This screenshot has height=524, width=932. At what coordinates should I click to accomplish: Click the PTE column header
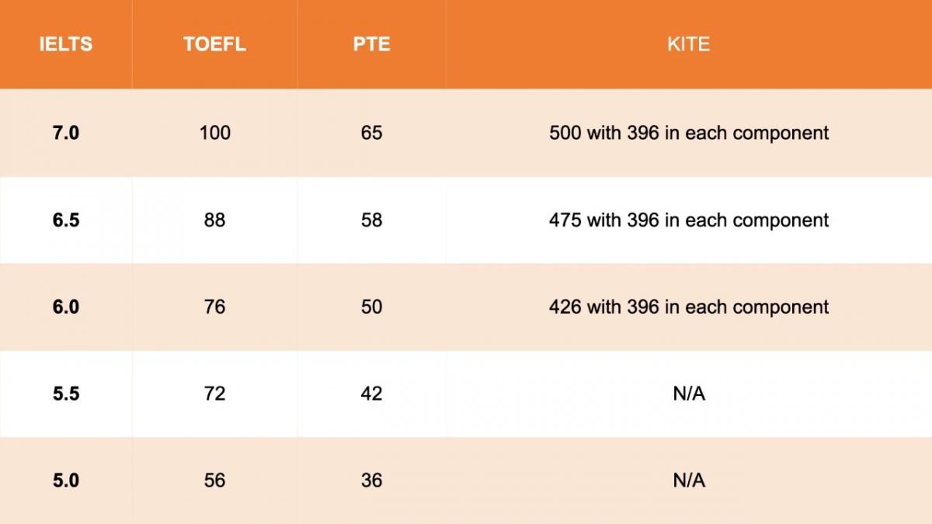371,43
